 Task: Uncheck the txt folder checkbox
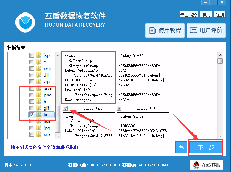(x=32, y=114)
